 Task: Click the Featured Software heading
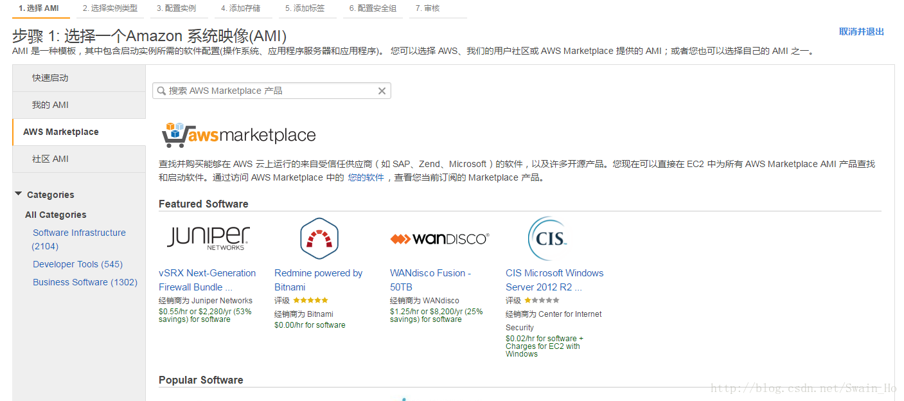pos(203,204)
